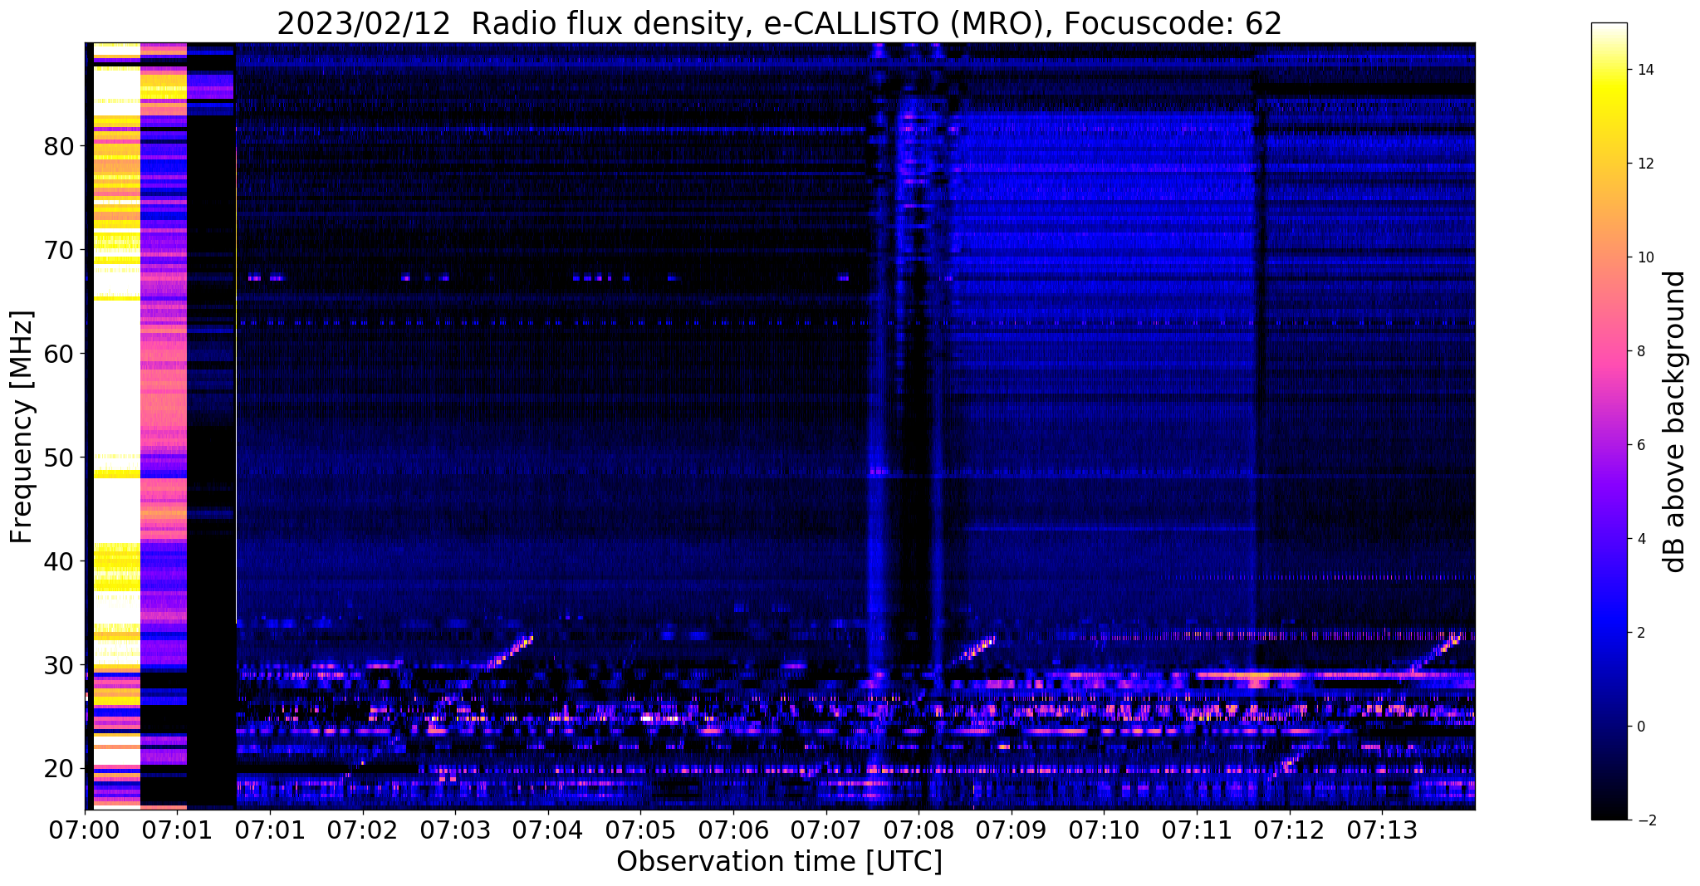Image resolution: width=1700 pixels, height=886 pixels.
Task: Click the 07:12 time tick label
Action: pos(1290,830)
